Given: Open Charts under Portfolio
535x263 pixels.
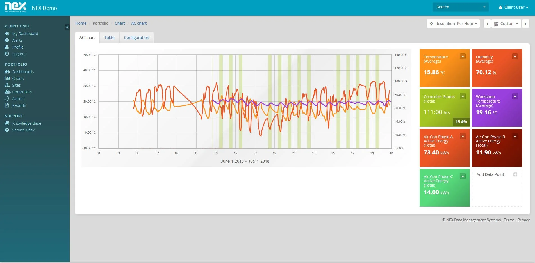Looking at the screenshot, I should [18, 78].
